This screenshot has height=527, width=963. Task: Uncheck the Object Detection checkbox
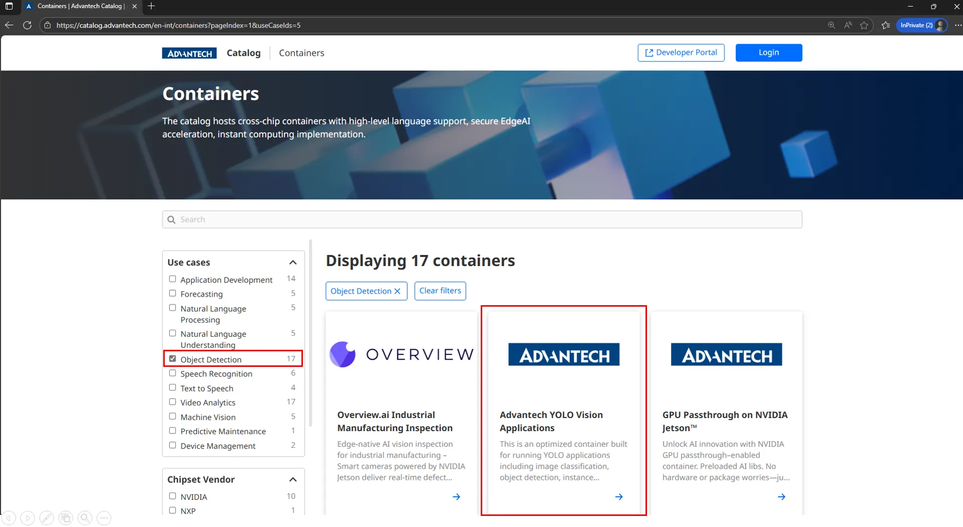click(x=172, y=359)
